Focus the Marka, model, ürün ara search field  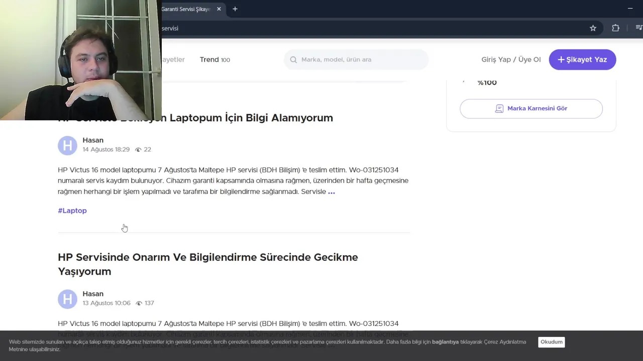(x=356, y=60)
